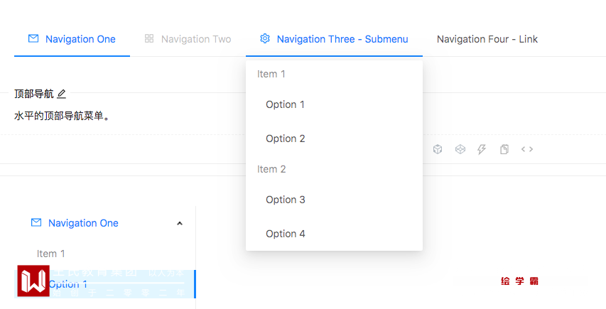Screen dimensions: 606x309
Task: Choose Option 4 in submenu
Action: [x=285, y=234]
